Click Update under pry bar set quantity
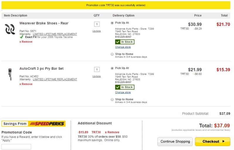Screen dimensions: 234x150 [97, 76]
